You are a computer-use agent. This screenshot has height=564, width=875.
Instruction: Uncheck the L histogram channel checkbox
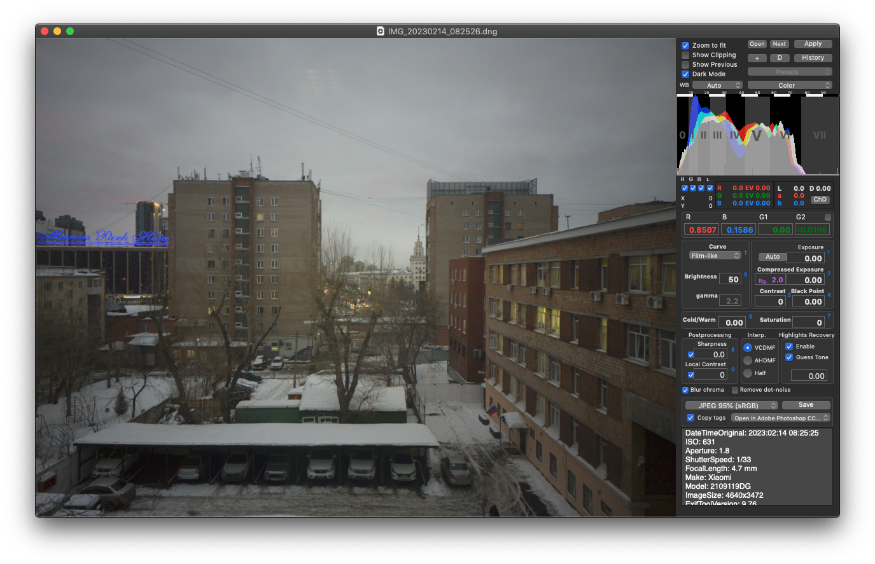(710, 188)
